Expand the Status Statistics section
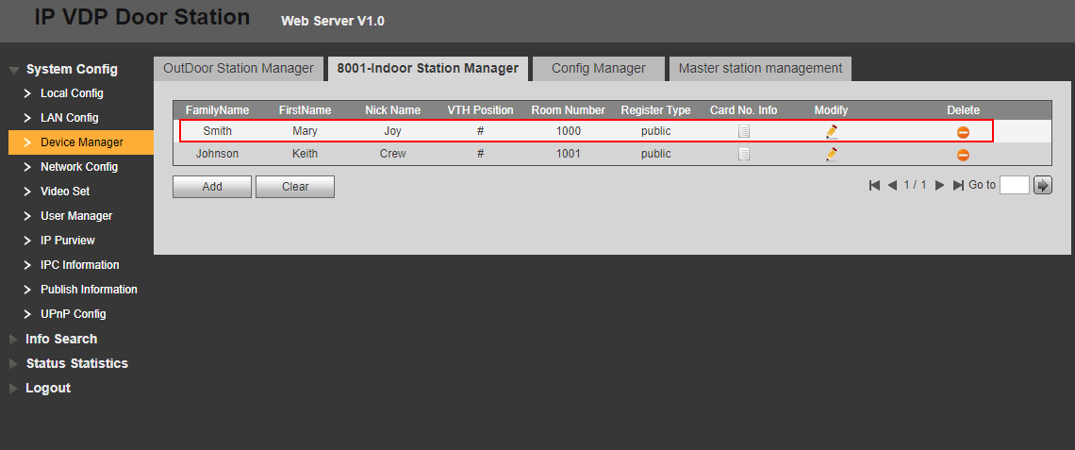This screenshot has width=1075, height=450. [76, 363]
